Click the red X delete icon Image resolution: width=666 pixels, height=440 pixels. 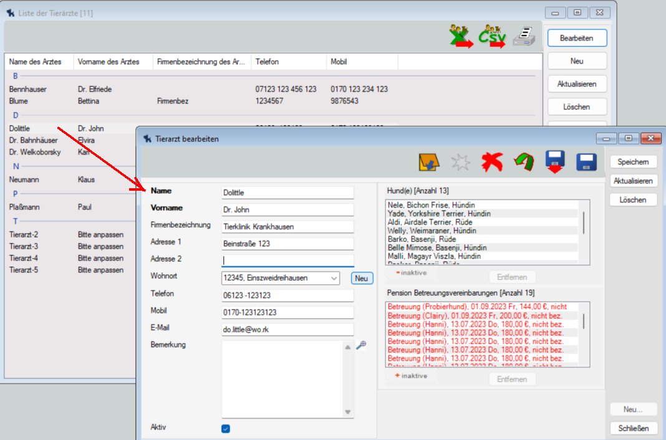pos(492,163)
